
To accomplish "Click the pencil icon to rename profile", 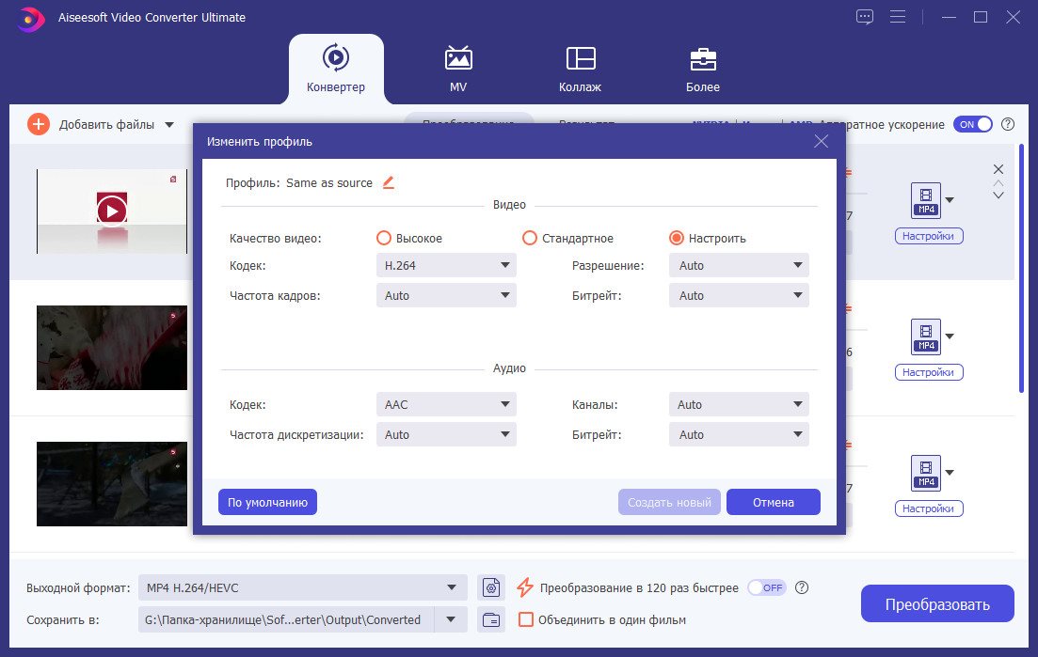I will click(x=389, y=183).
